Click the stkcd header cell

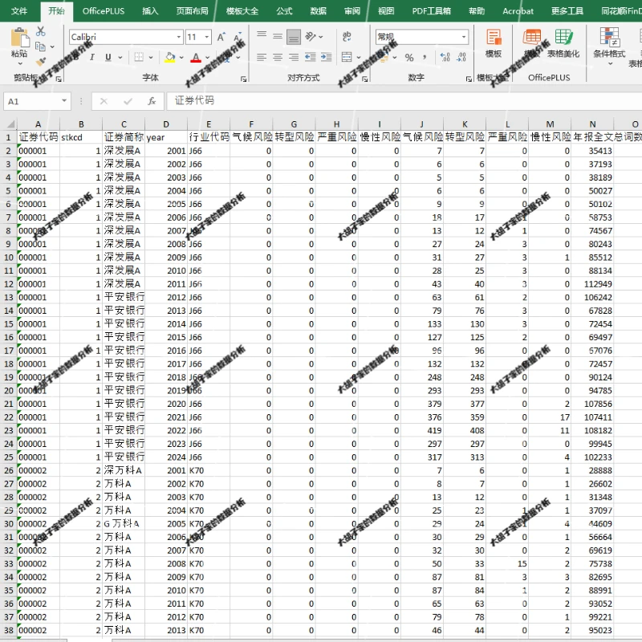[x=81, y=137]
